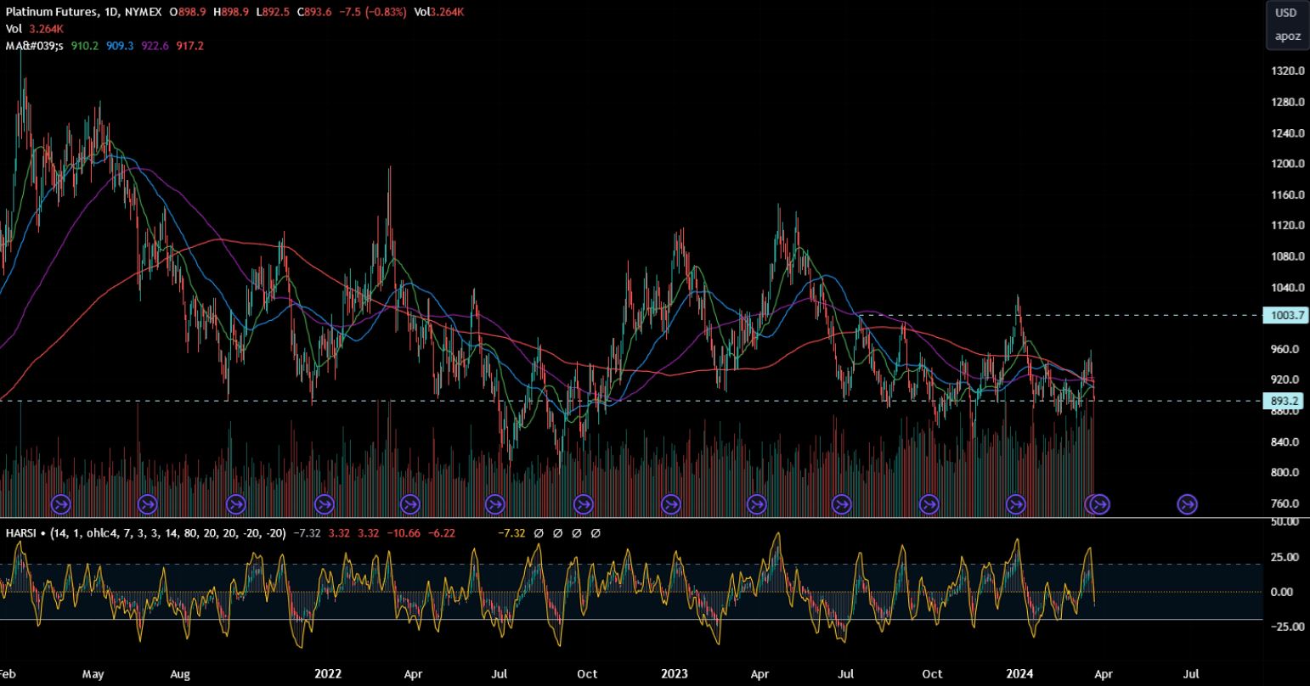Click the 2022 label on the time axis
The image size is (1310, 686).
pyautogui.click(x=328, y=674)
